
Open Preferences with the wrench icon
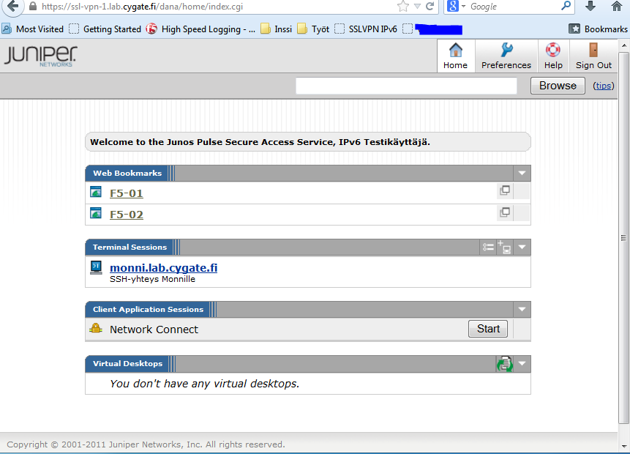[x=506, y=56]
